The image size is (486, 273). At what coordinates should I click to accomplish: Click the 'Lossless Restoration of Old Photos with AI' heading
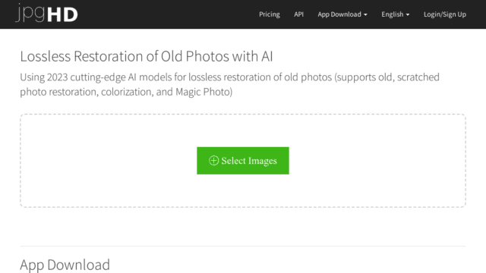click(x=147, y=56)
